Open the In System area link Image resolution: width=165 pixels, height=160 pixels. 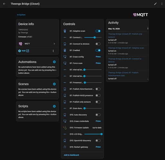pos(21,15)
